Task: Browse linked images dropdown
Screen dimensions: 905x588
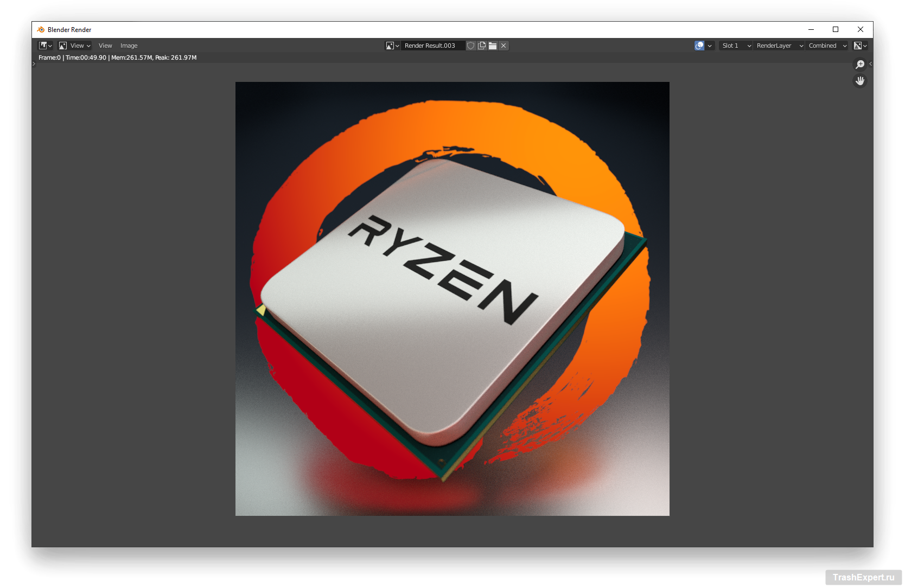Action: tap(392, 46)
